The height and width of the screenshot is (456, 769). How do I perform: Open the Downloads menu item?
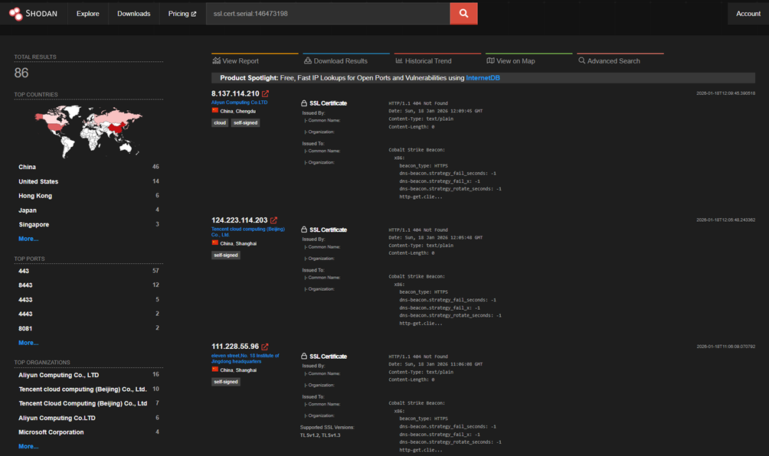[134, 14]
